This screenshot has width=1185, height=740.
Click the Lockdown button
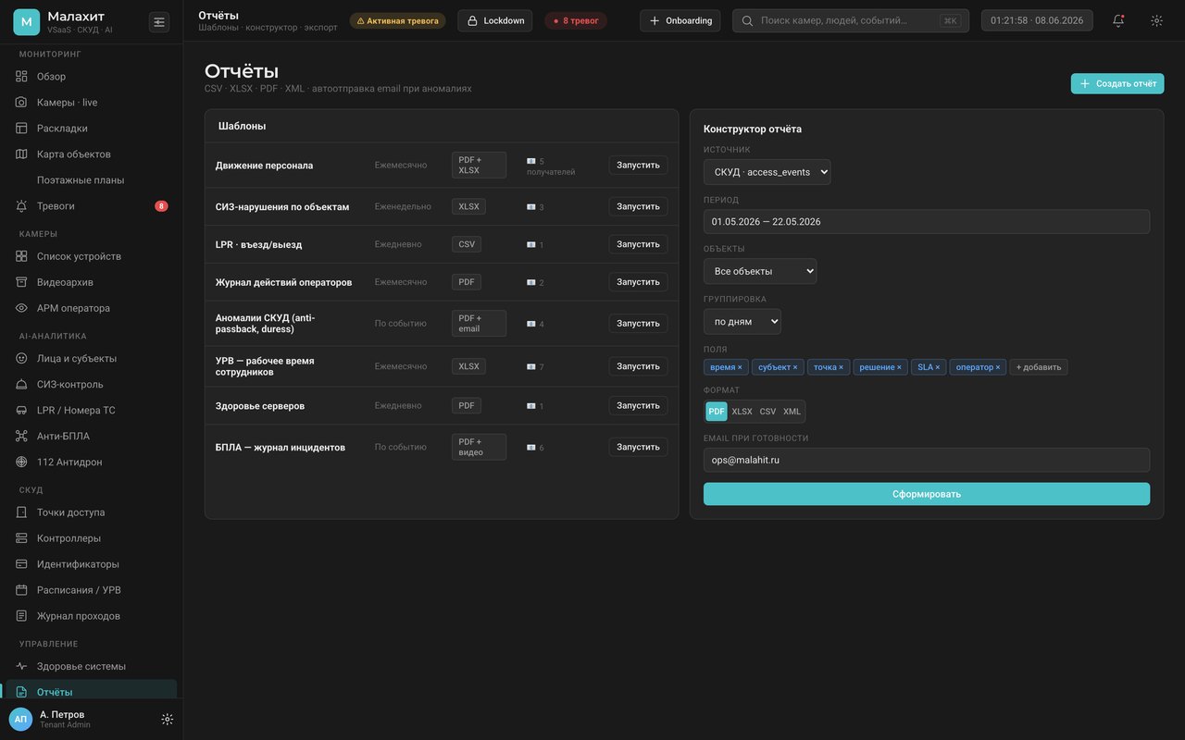click(495, 20)
